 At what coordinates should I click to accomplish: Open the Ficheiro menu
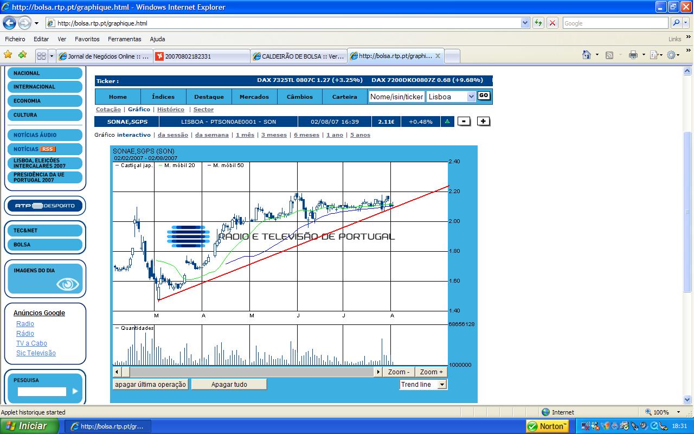tap(15, 39)
